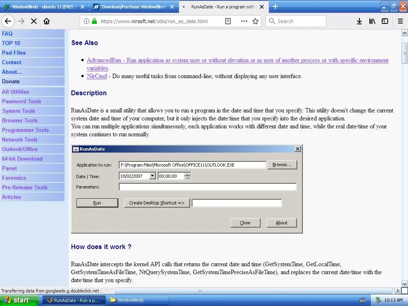
Task: Click the vertical scrollbar thumb
Action: 405,53
